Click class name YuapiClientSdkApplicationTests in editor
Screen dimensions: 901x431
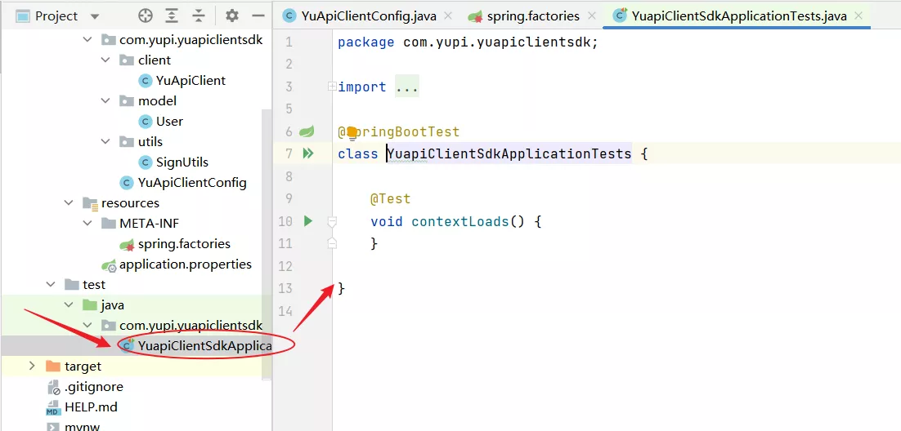pos(509,154)
